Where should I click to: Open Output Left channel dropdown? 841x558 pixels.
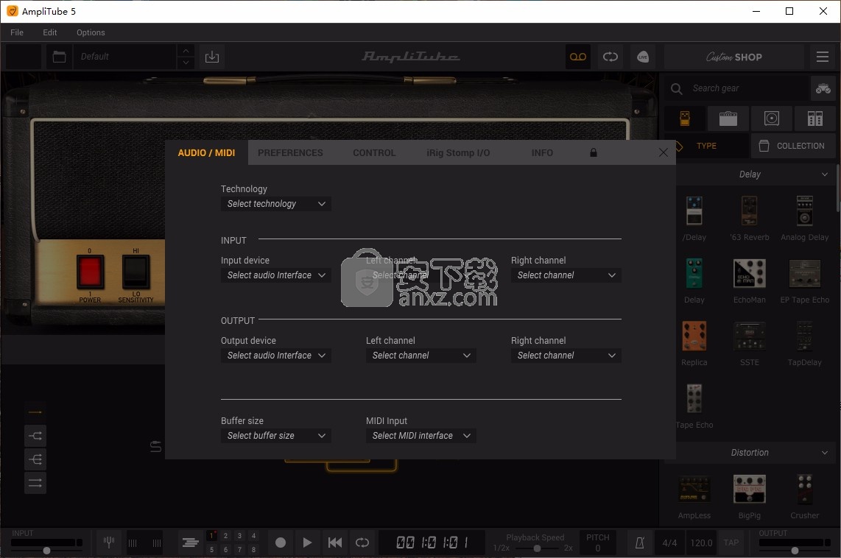point(421,356)
